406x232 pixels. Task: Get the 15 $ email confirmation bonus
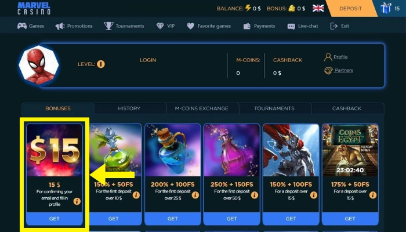pos(55,219)
